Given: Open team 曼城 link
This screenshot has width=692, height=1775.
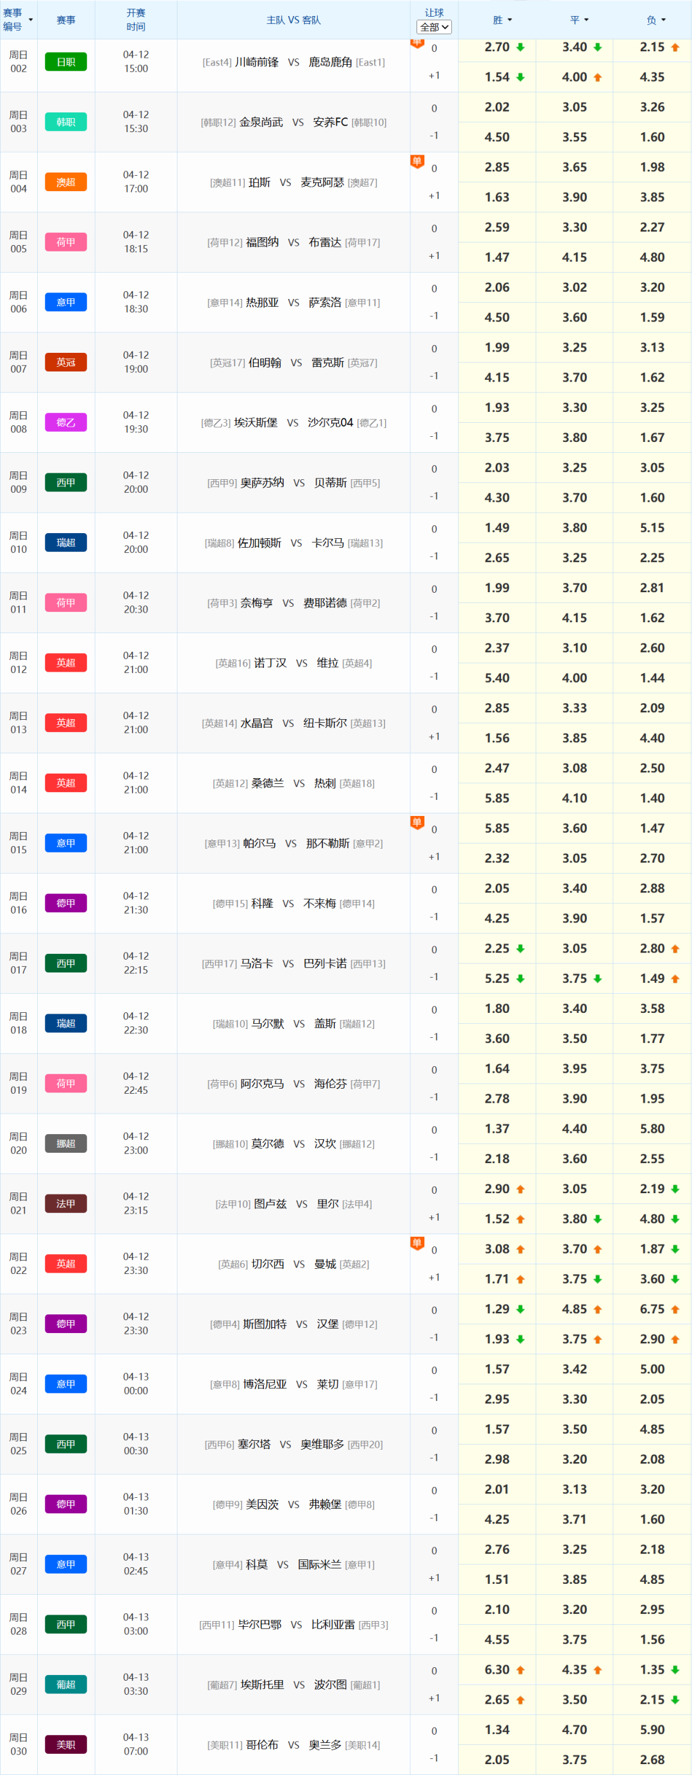Looking at the screenshot, I should 325,1263.
